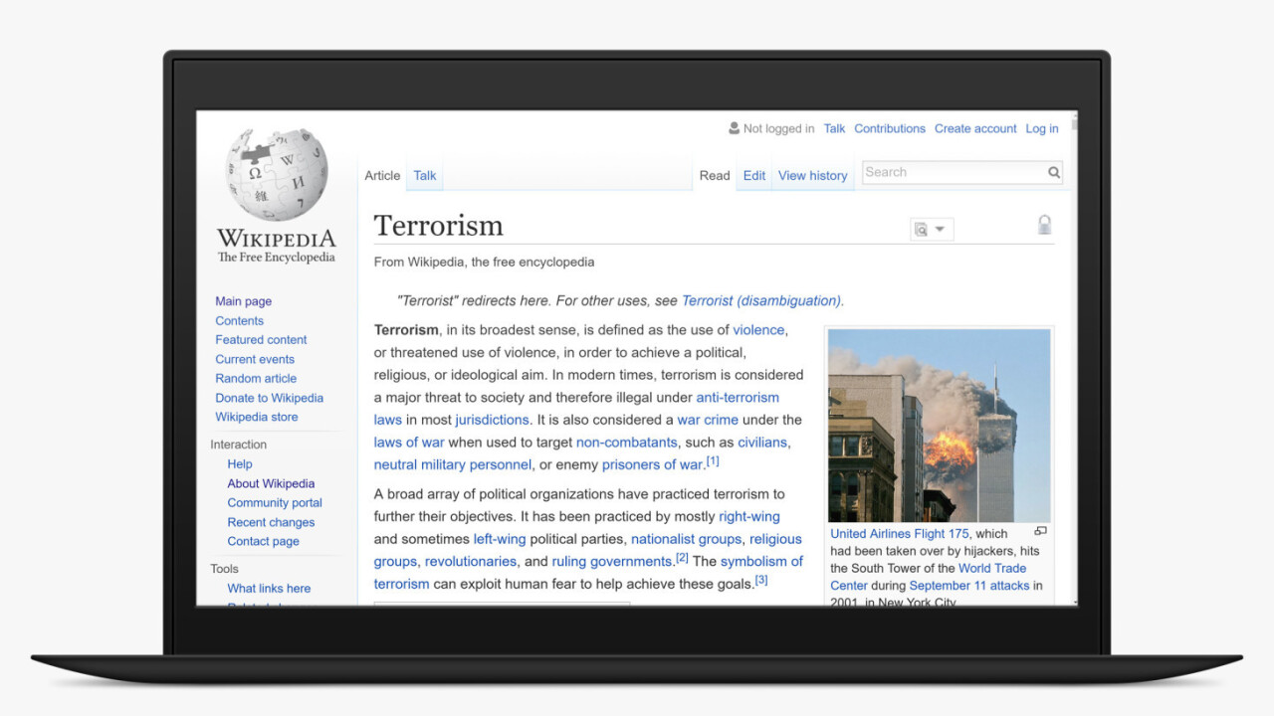Click the page vertical scrollbar
Screen dimensions: 1274x716
point(1073,358)
